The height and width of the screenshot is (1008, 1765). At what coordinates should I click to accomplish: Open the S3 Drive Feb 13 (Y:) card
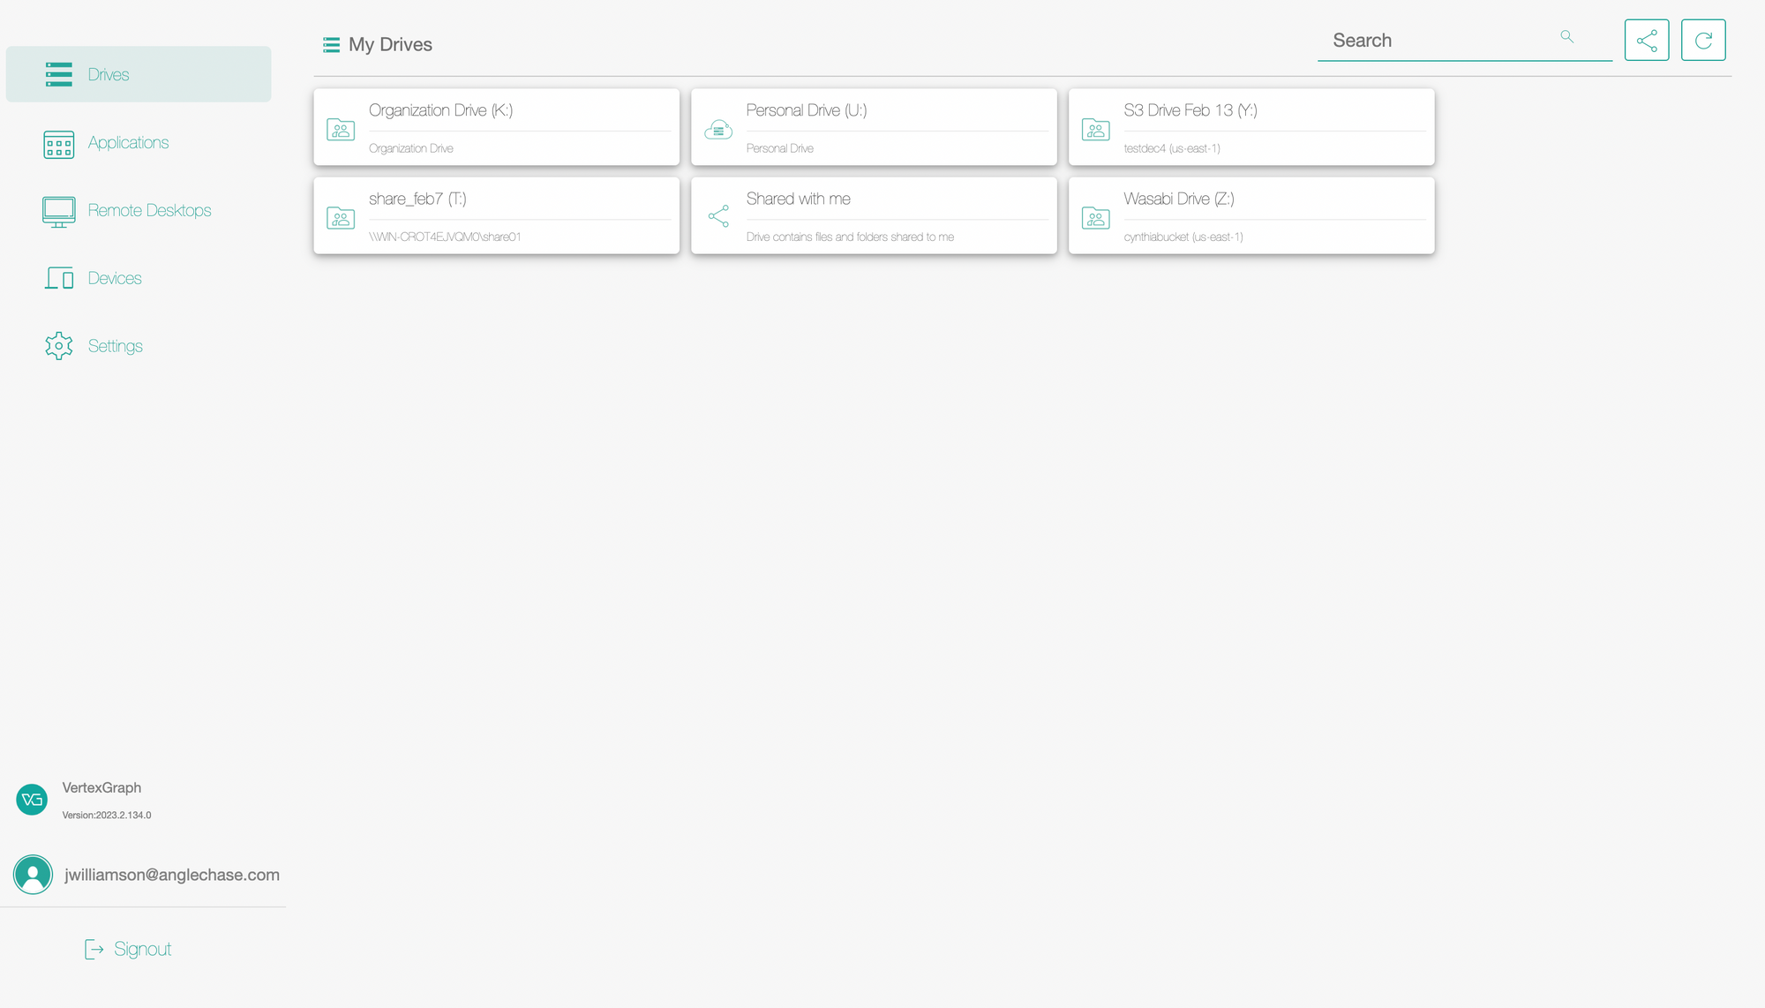point(1251,126)
